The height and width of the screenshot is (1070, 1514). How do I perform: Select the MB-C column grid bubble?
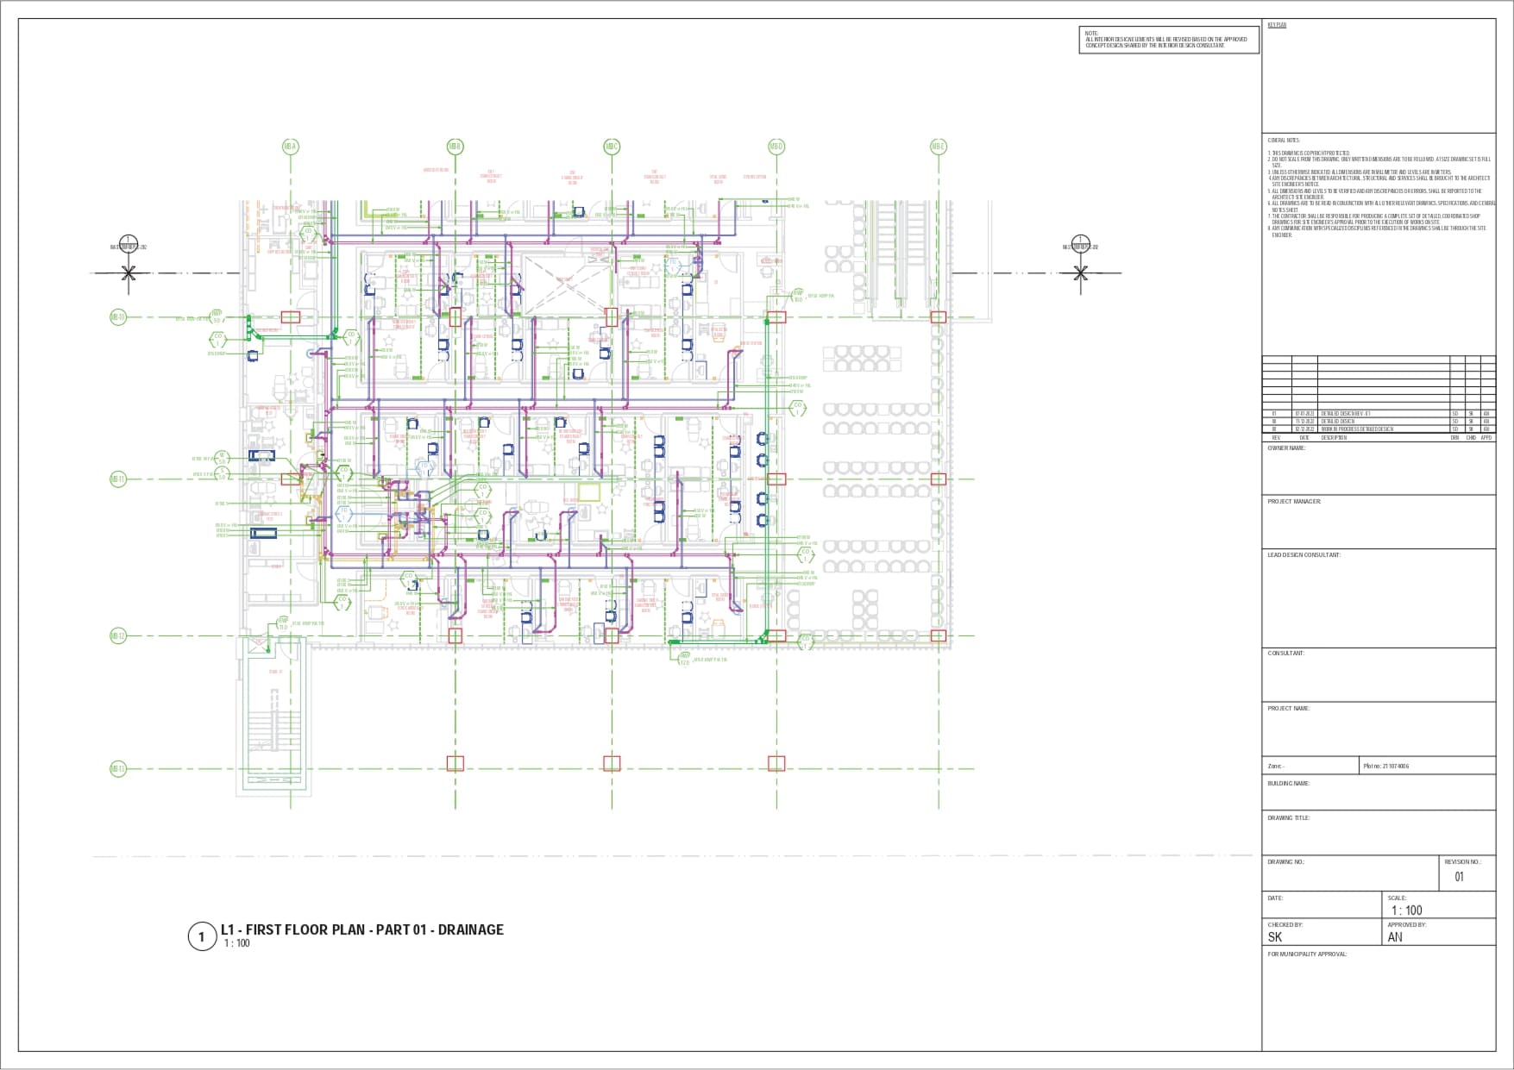pos(612,147)
